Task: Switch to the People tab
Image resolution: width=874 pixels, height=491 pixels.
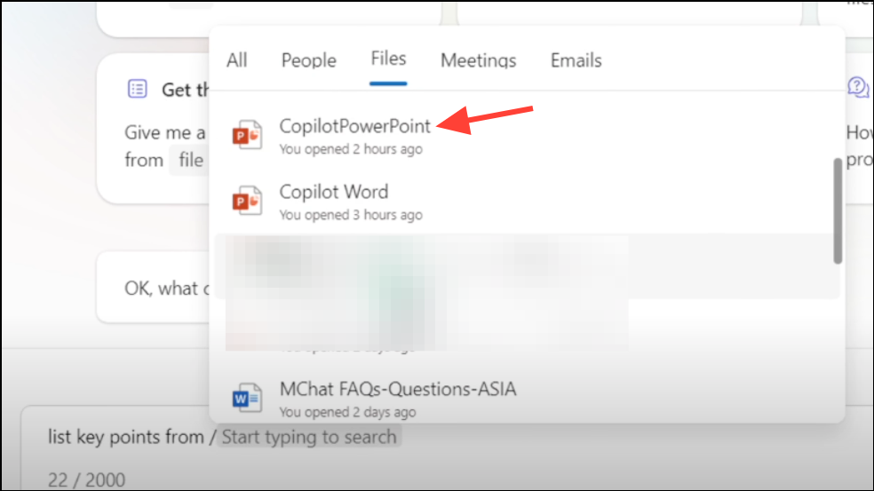Action: (x=309, y=60)
